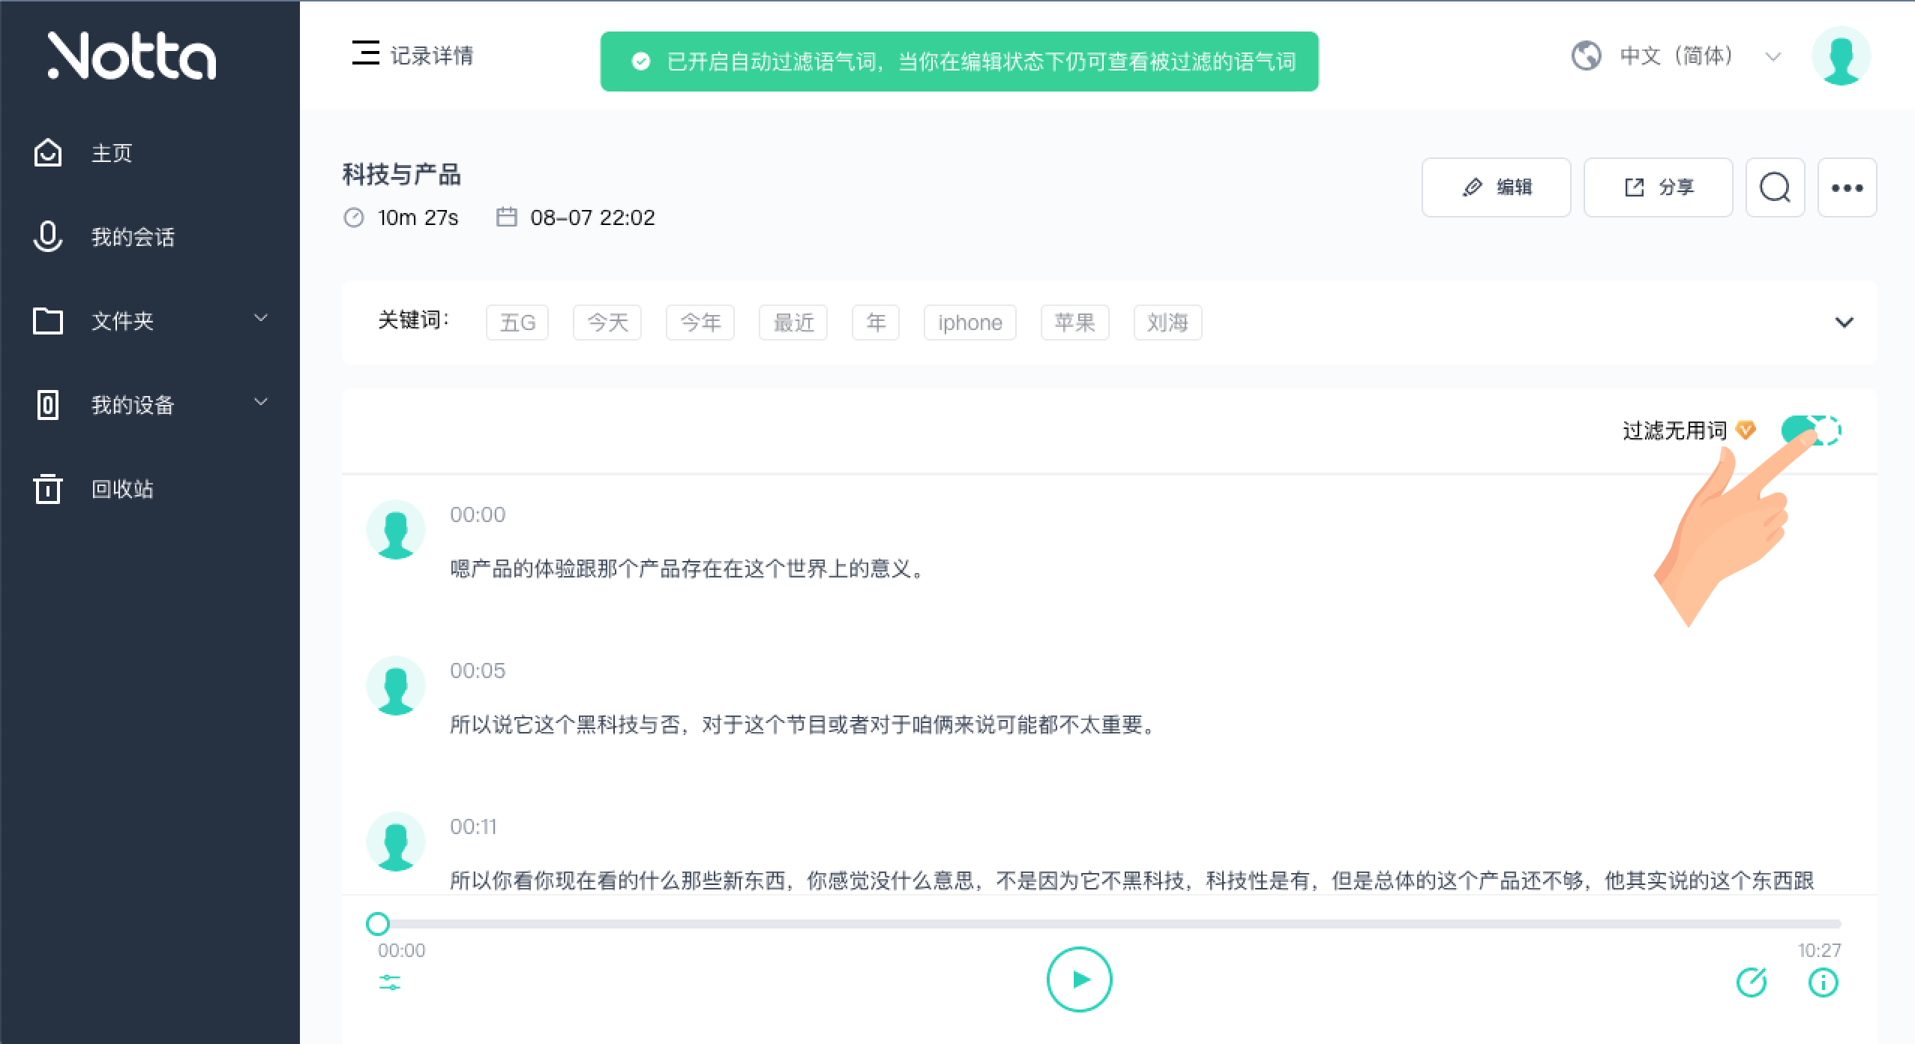Open the 记录详情 hamburger icon

[x=365, y=55]
